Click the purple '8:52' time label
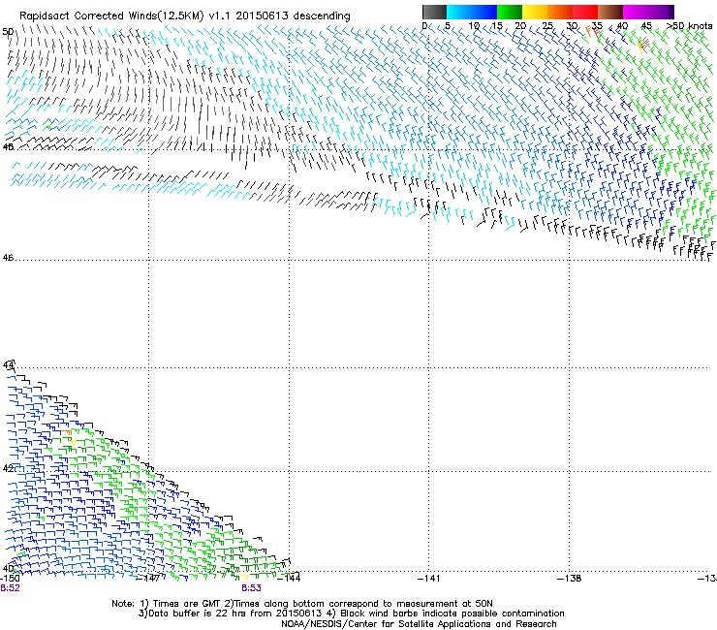 (x=10, y=588)
